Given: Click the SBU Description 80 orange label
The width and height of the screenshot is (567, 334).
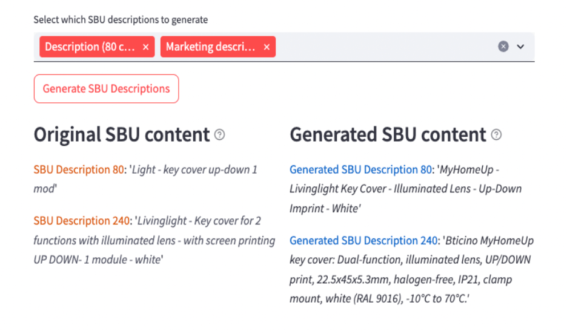Looking at the screenshot, I should [79, 169].
